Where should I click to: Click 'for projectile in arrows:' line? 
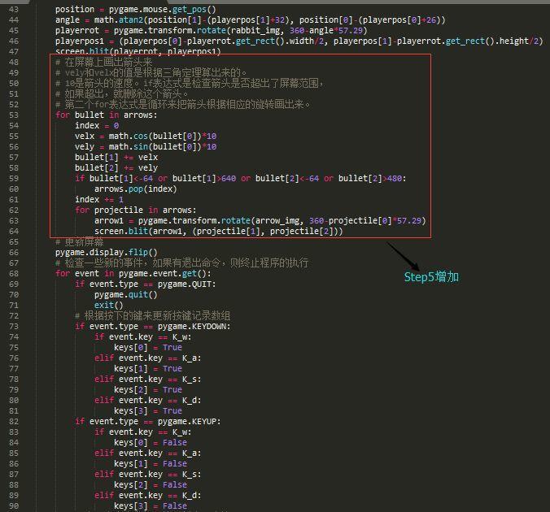[x=136, y=210]
